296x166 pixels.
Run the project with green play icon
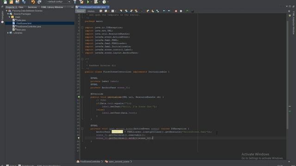coord(88,2)
